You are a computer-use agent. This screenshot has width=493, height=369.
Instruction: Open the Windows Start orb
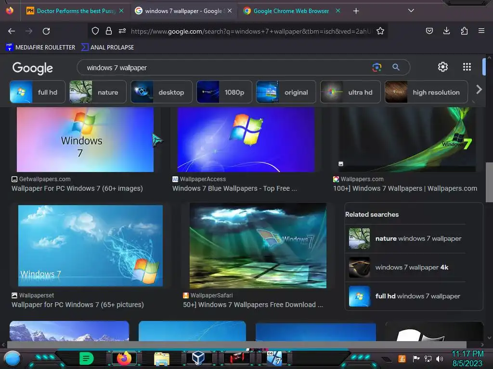12,359
